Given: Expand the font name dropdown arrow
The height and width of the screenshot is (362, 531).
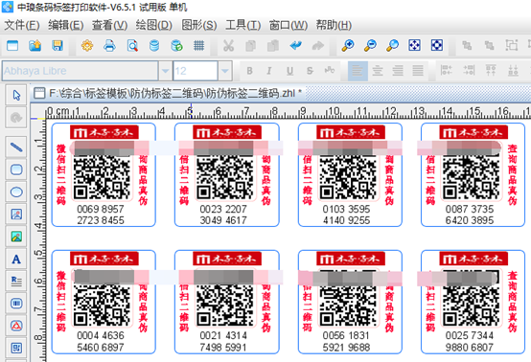Looking at the screenshot, I should [165, 71].
